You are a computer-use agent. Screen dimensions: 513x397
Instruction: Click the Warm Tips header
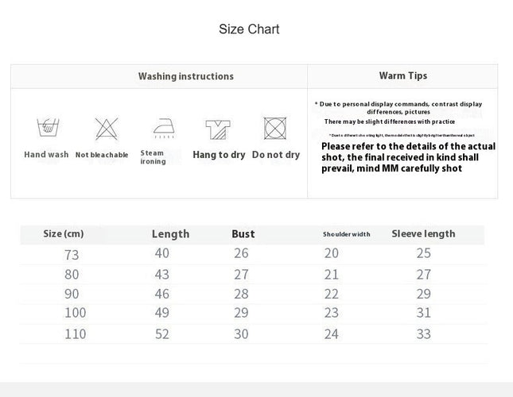[403, 75]
